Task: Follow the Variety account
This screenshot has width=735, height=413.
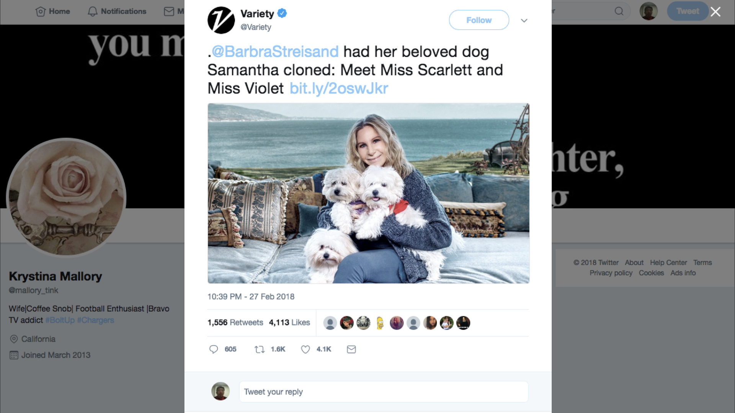Action: (x=479, y=20)
